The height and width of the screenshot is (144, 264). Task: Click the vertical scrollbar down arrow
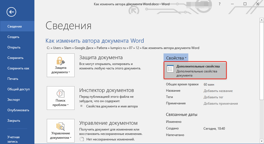(262, 141)
